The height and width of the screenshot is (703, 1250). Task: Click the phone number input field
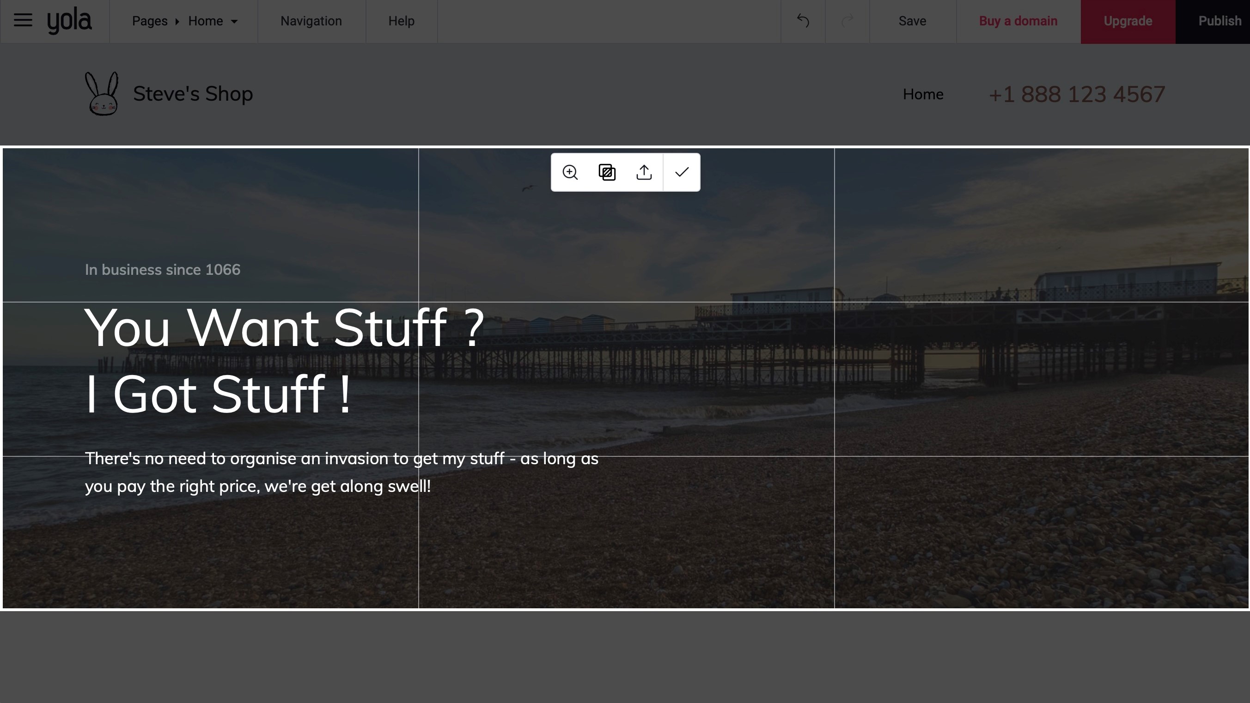coord(1077,94)
